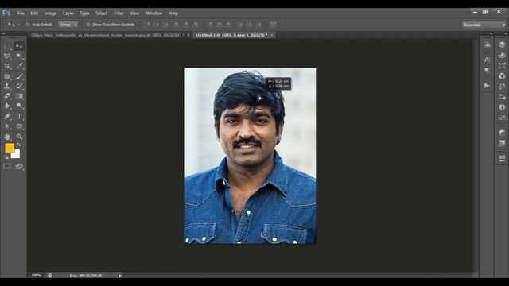Open the Filter menu
Screen dimensions: 509x286
click(119, 14)
